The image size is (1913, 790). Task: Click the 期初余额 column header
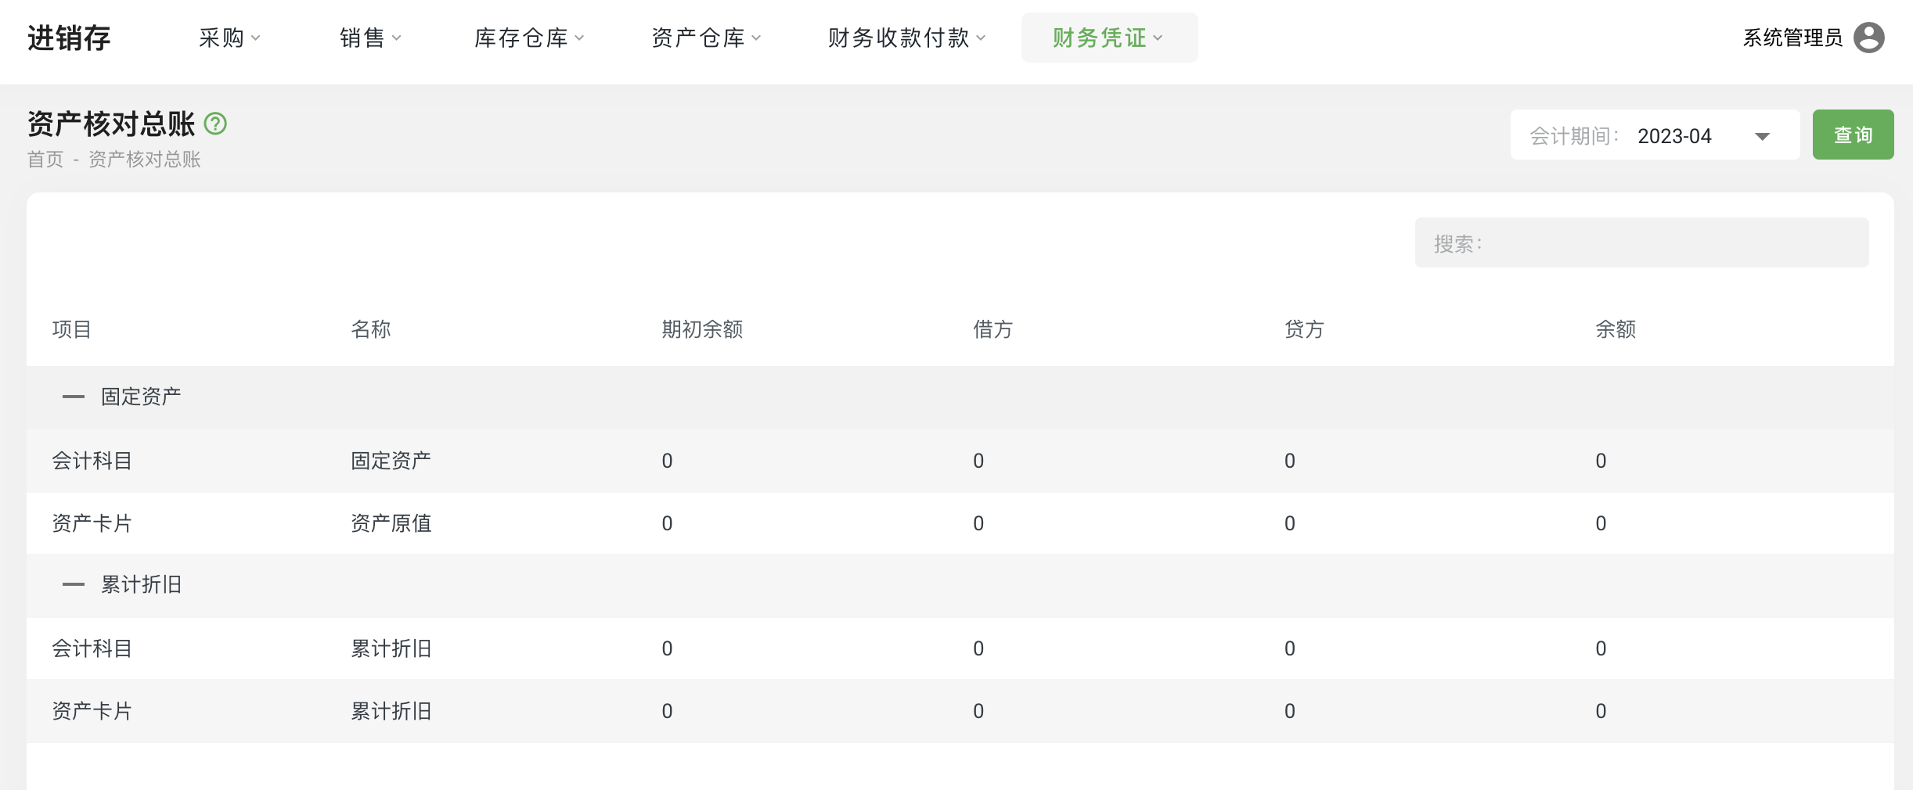(701, 329)
